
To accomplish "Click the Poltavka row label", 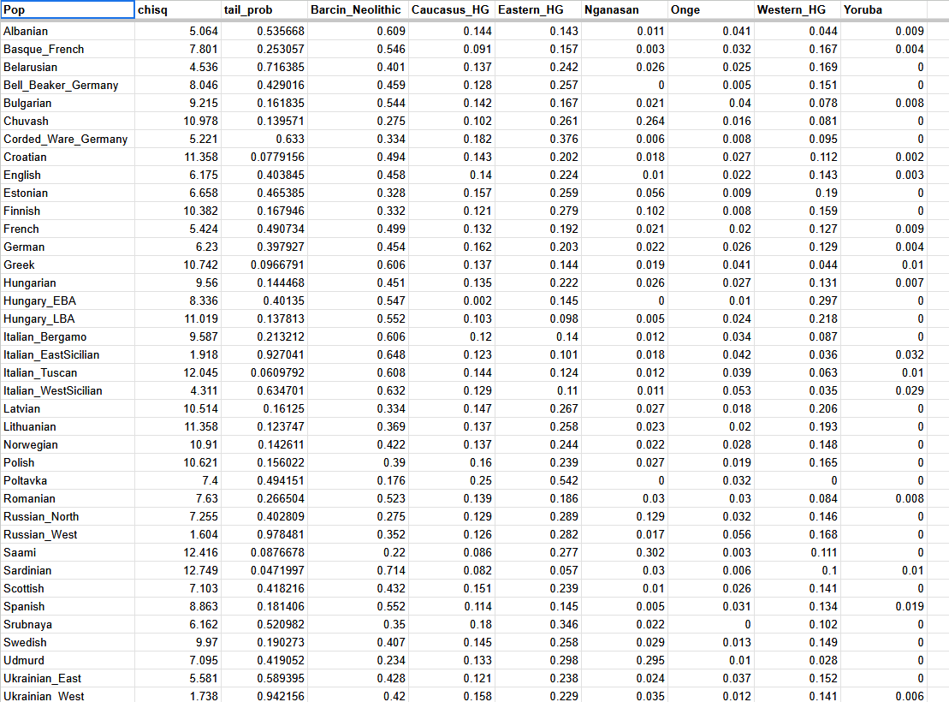I will click(25, 480).
